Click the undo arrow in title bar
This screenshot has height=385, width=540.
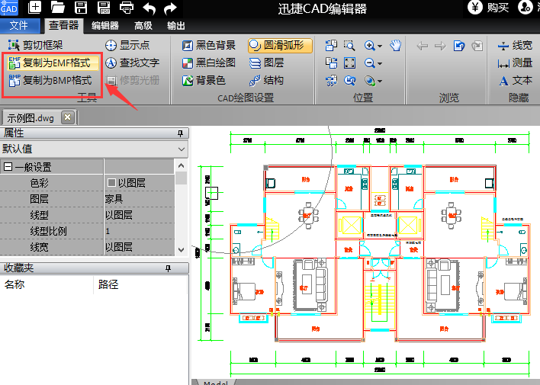click(149, 8)
